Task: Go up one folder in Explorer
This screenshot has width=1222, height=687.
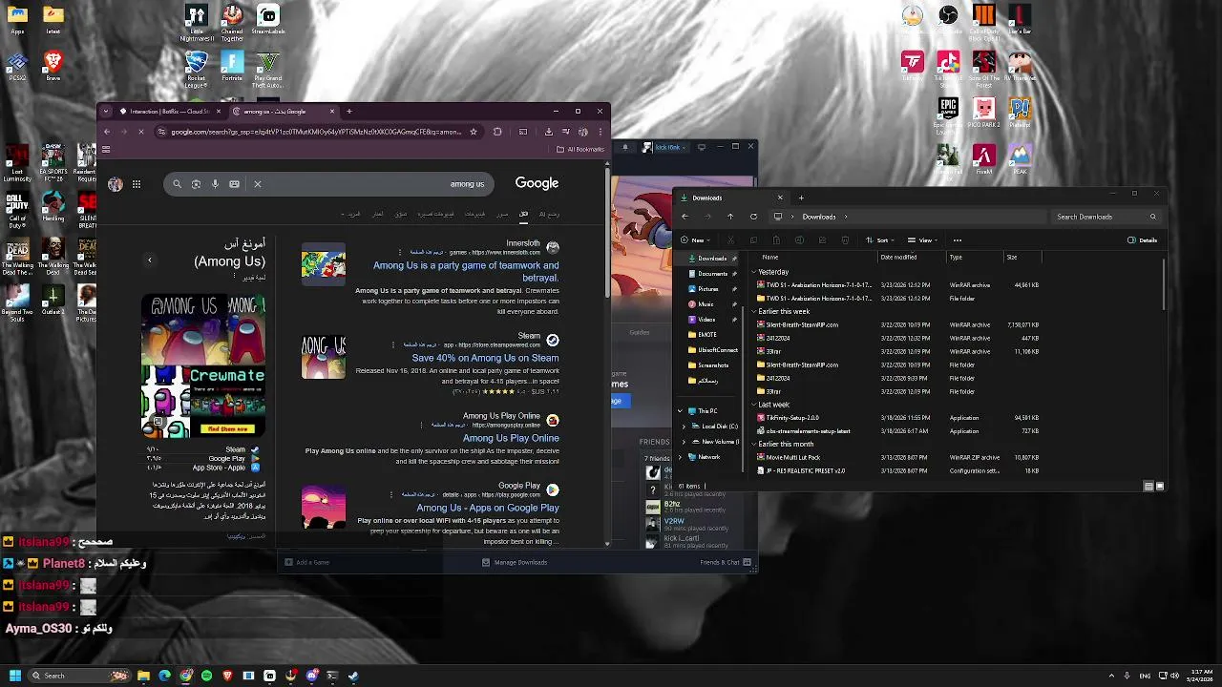Action: point(730,217)
